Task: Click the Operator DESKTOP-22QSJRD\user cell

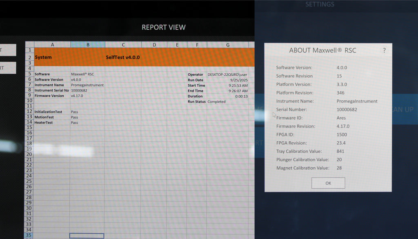Action: click(229, 75)
